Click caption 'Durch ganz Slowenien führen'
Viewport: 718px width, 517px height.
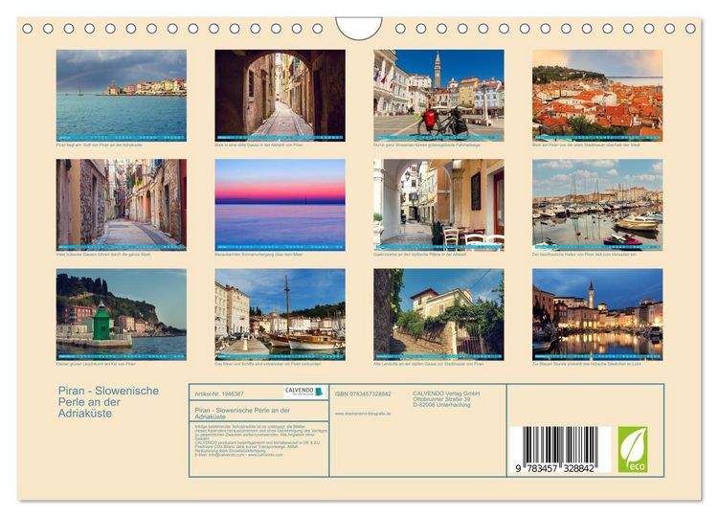tap(427, 145)
